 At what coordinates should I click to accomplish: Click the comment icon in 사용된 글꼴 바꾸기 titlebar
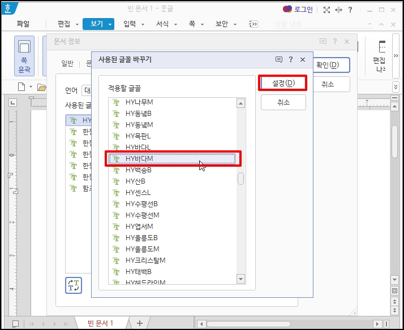[x=279, y=60]
